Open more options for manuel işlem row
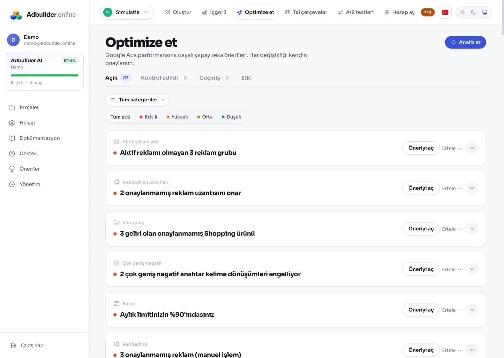 click(x=461, y=350)
